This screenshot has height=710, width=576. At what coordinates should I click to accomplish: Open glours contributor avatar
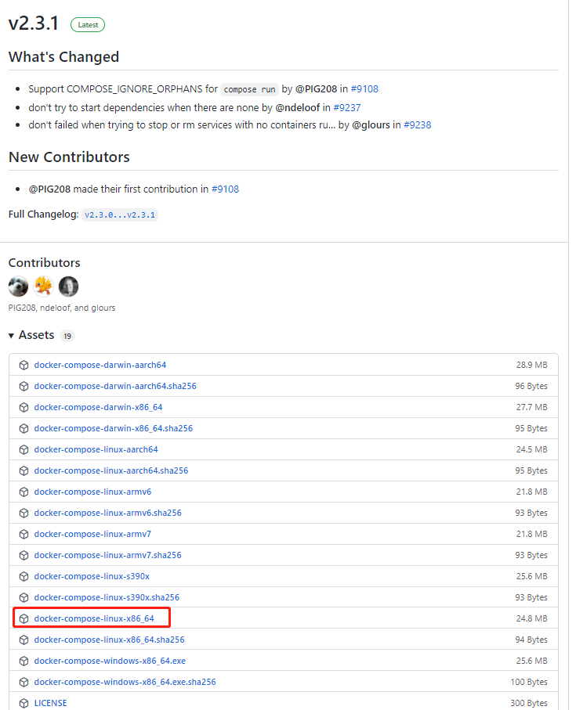(x=68, y=287)
